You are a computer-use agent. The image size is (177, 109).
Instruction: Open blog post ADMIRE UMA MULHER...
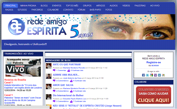[x=66, y=75]
